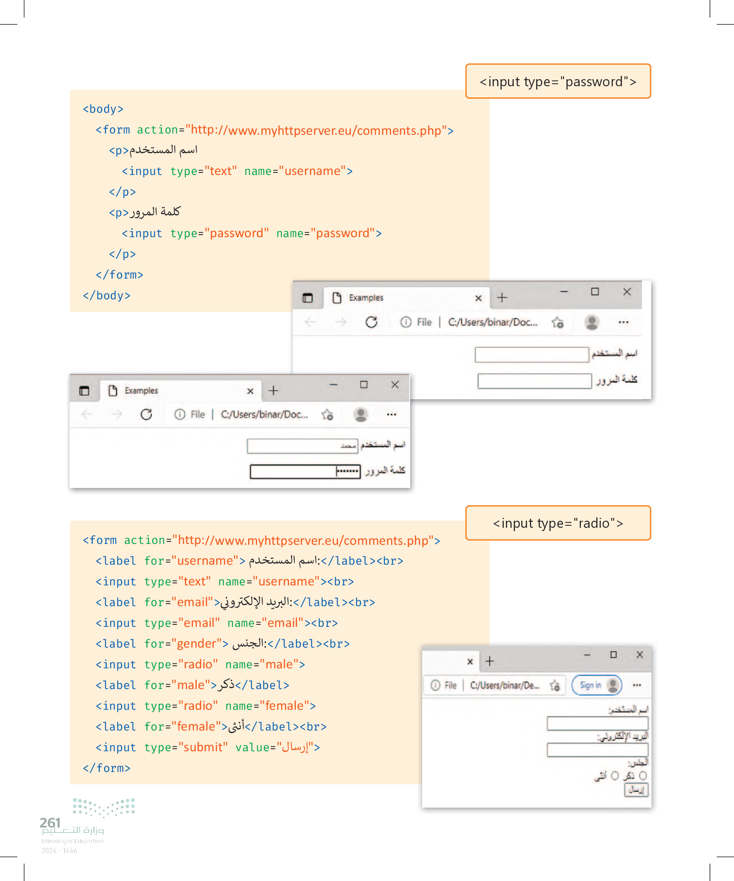Click the username field containing typed Arabic name
Viewport: 734px width, 881px height.
(x=302, y=446)
